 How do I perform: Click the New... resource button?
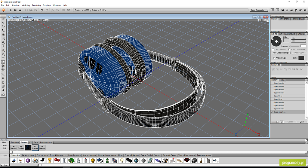(x=5, y=142)
